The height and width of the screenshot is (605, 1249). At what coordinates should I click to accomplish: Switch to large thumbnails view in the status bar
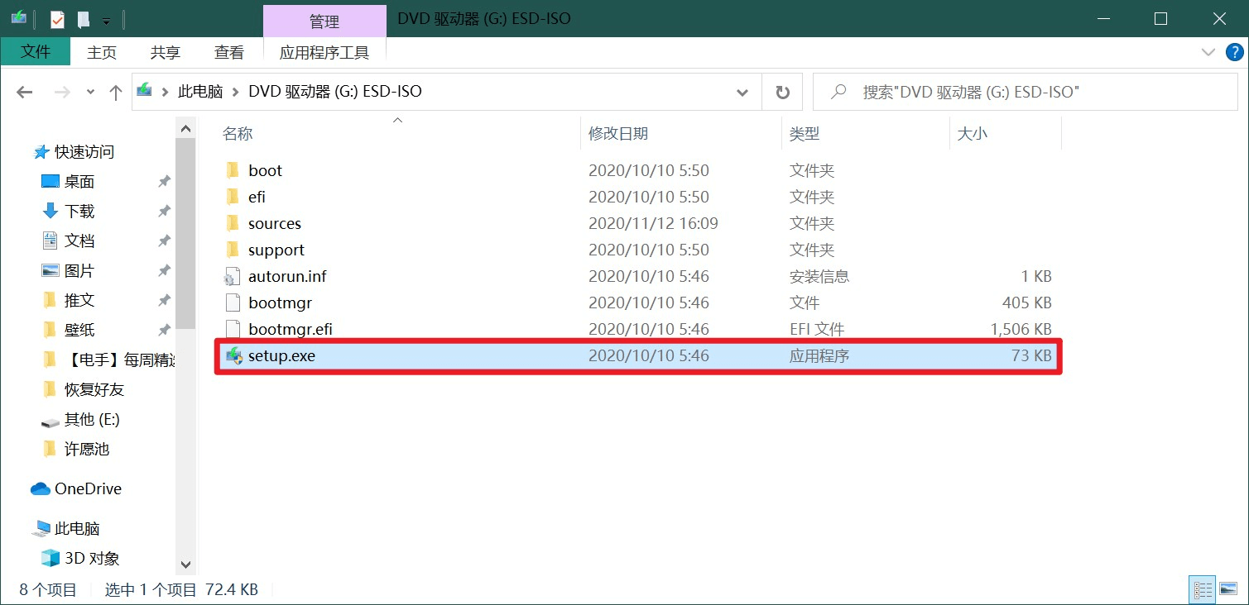point(1227,589)
